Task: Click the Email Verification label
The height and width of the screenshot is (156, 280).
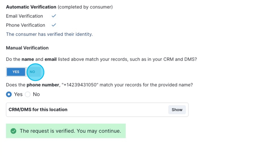Action: 24,16
